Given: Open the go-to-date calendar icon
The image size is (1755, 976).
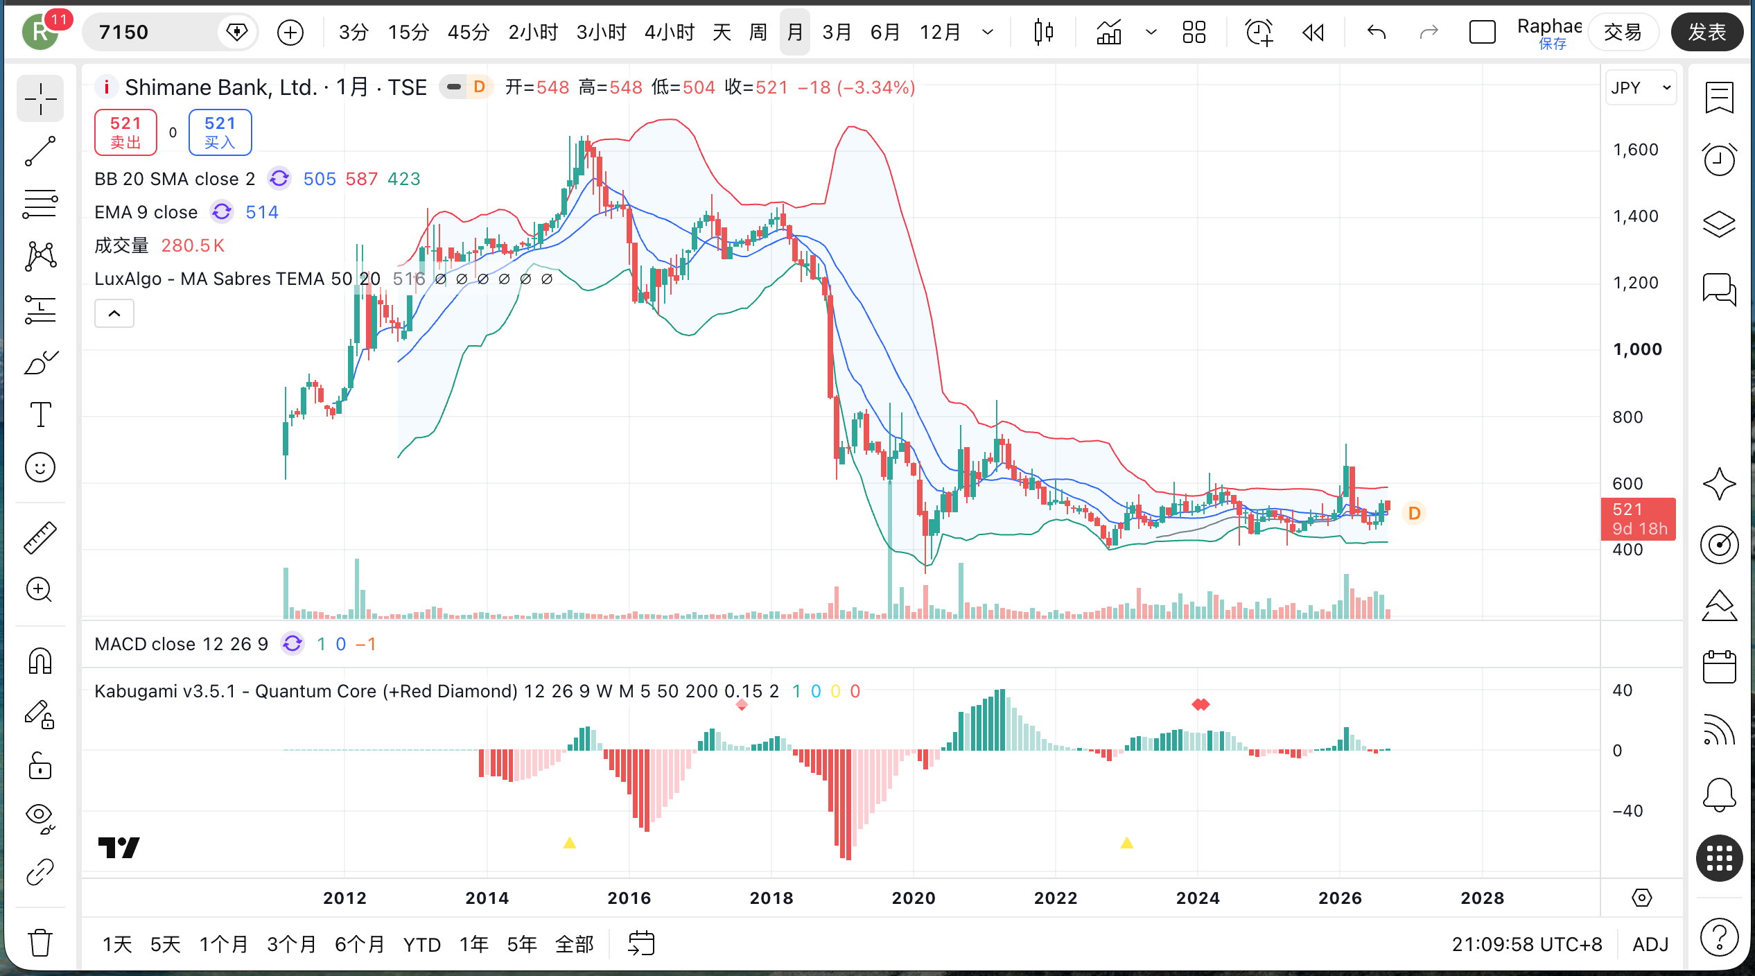Looking at the screenshot, I should point(641,943).
